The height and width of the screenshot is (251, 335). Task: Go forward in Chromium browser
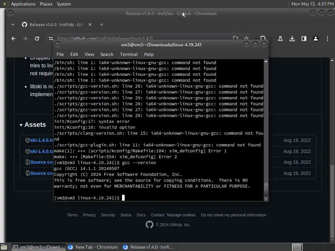(25, 39)
